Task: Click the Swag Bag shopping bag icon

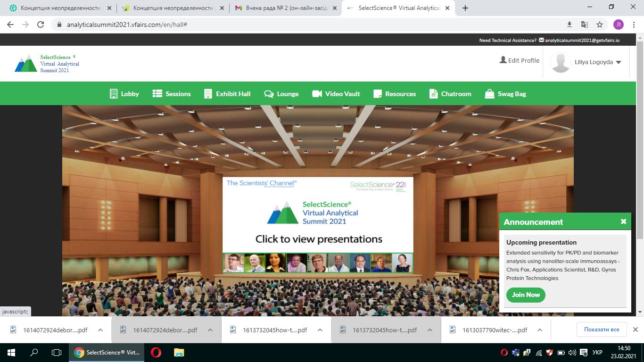Action: [x=489, y=94]
